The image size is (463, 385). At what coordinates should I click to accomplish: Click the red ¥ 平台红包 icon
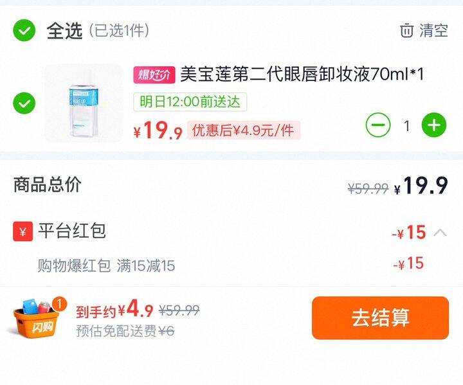[23, 231]
